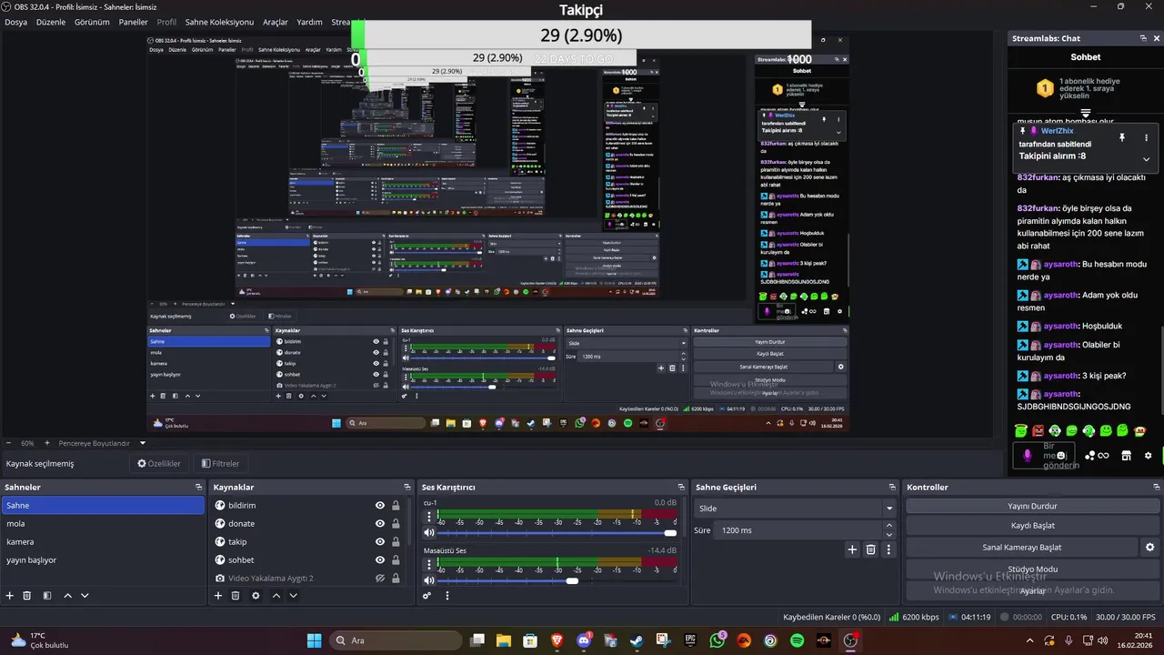Image resolution: width=1164 pixels, height=655 pixels.
Task: Open chat settings gear icon
Action: [x=1148, y=455]
